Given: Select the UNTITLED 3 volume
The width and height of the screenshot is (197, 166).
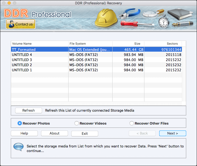Looking at the screenshot, I should (96, 60).
